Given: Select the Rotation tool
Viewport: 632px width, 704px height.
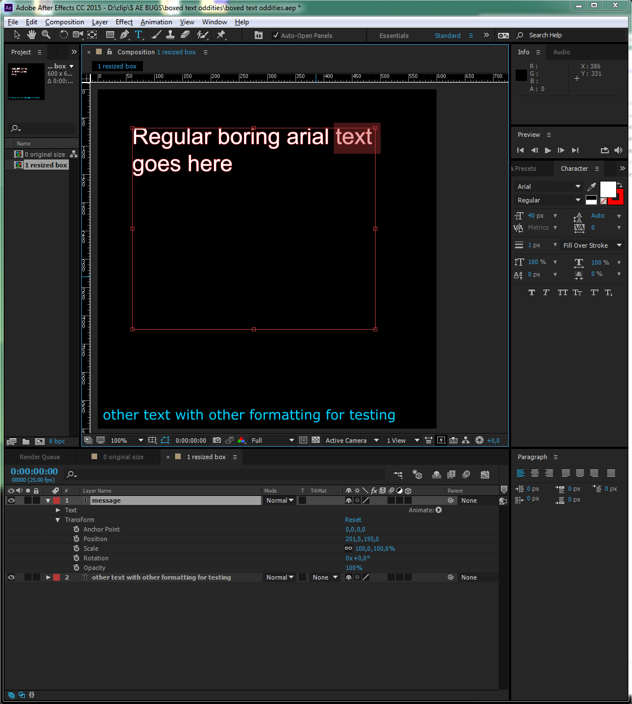Looking at the screenshot, I should tap(63, 35).
